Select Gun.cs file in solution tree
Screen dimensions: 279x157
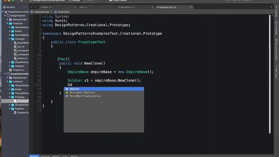tap(21, 47)
